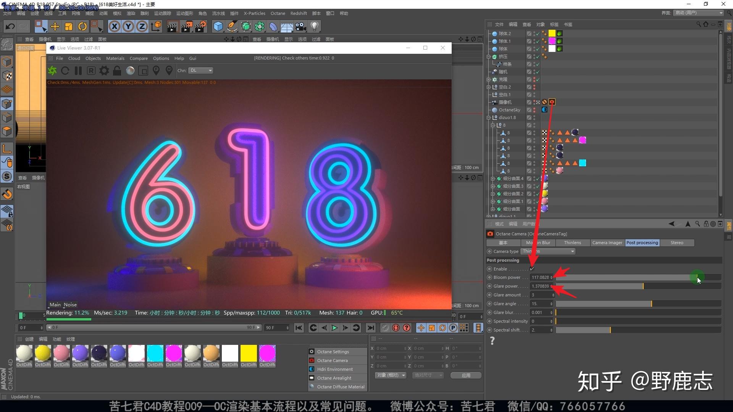Disable the Enable checkbox under Post processing

(x=532, y=269)
